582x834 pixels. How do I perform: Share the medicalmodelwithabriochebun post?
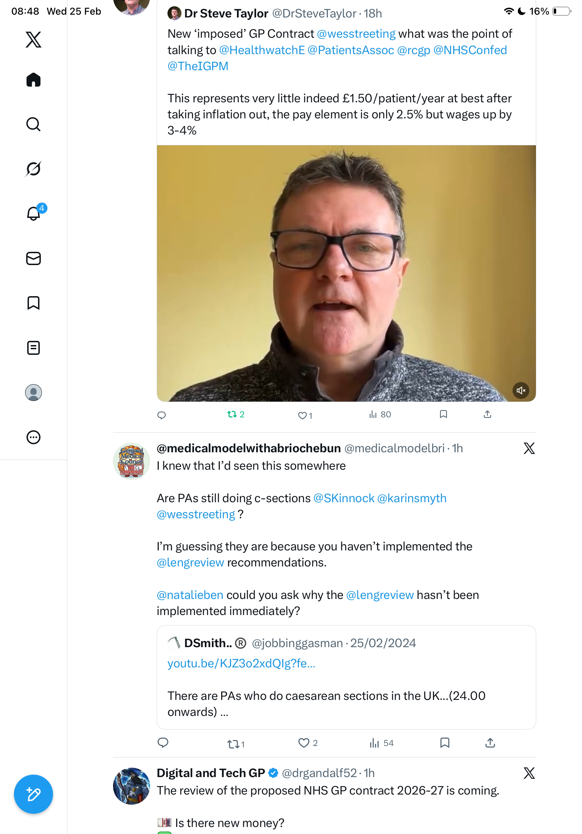490,743
